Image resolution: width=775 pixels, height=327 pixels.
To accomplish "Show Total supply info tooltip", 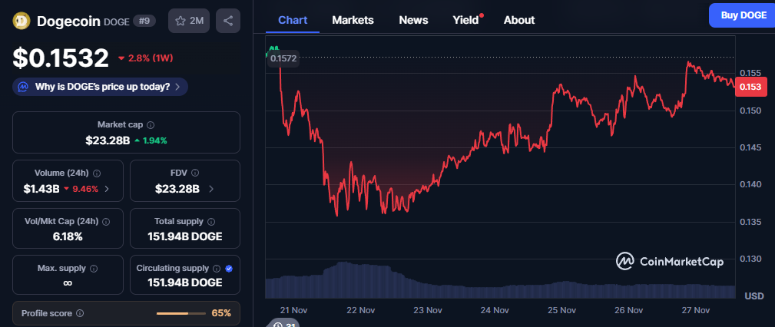I will pyautogui.click(x=215, y=221).
